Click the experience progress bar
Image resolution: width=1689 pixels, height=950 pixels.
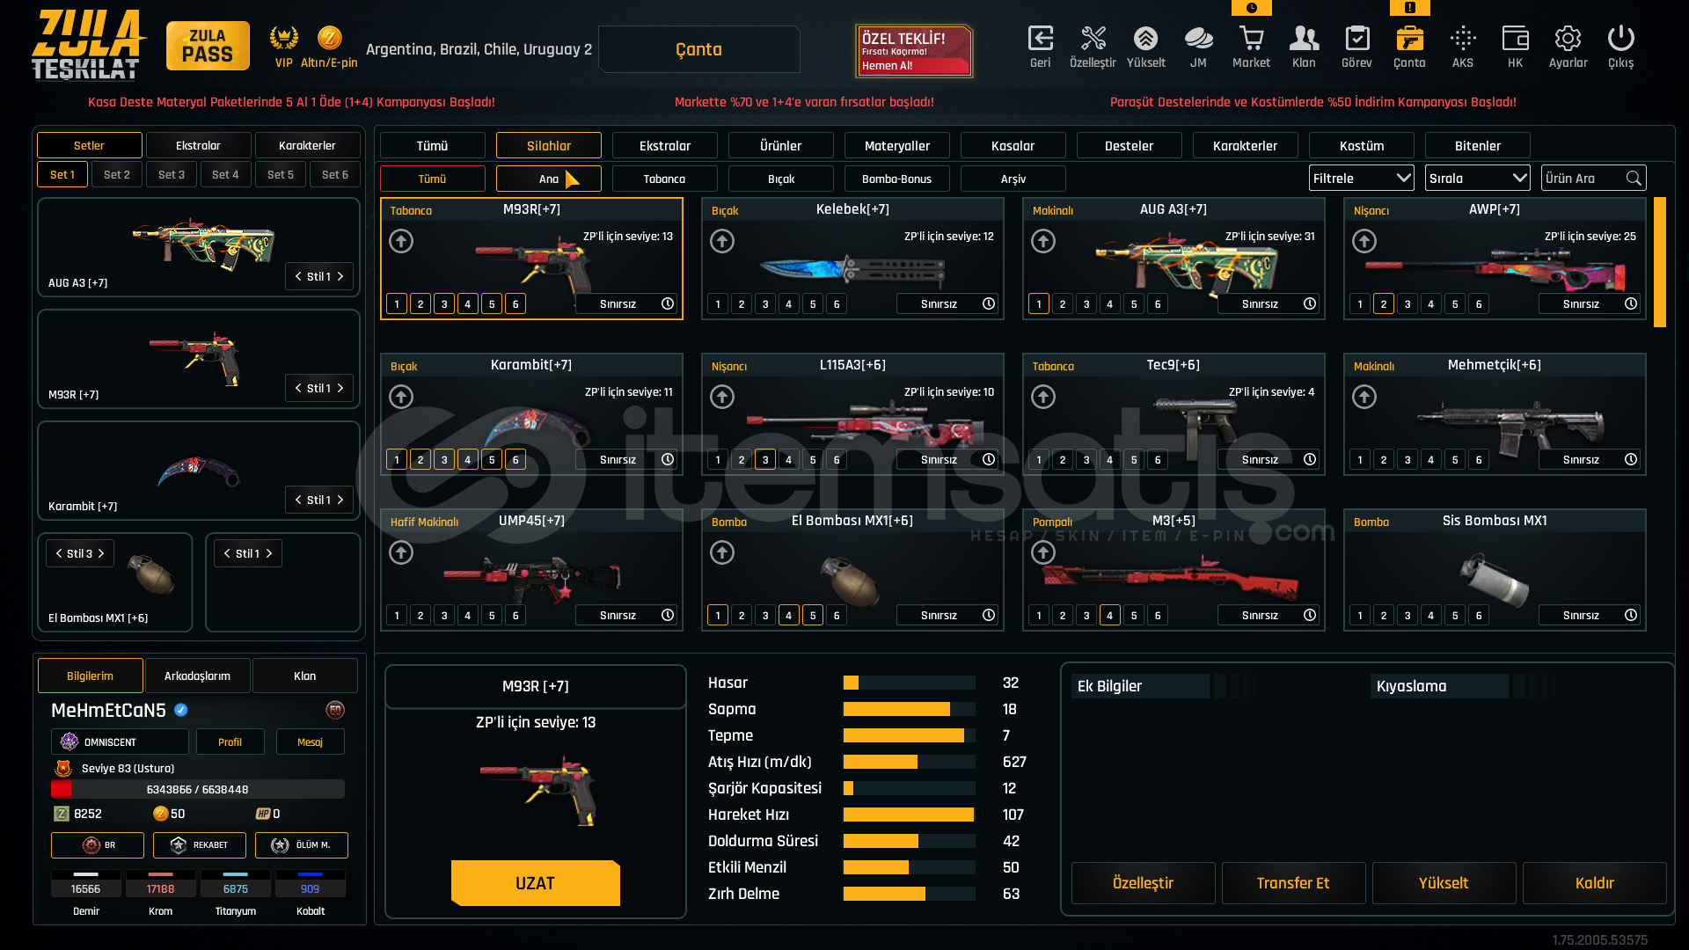pos(198,789)
